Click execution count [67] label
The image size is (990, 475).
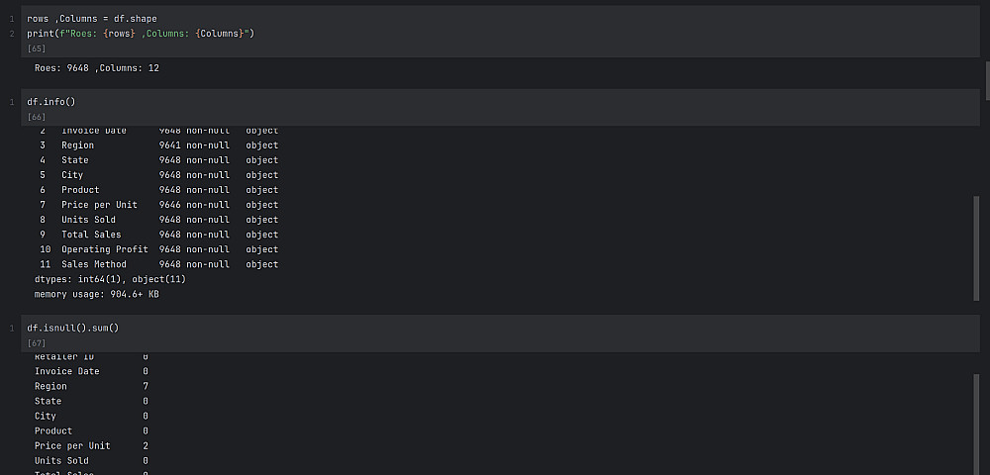tap(38, 342)
